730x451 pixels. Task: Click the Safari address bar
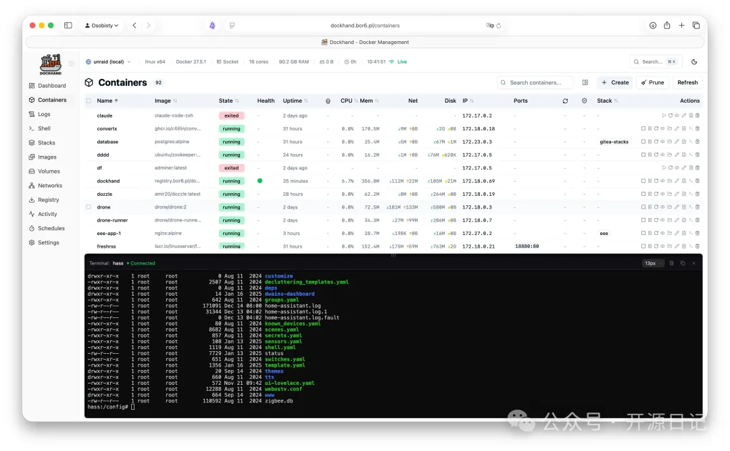[x=365, y=26]
